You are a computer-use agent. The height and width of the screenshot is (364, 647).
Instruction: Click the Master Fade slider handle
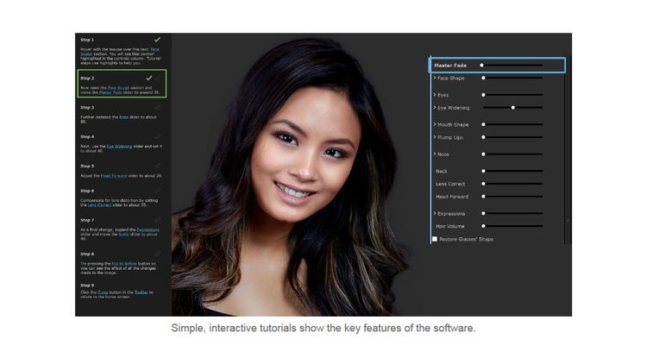coord(481,66)
